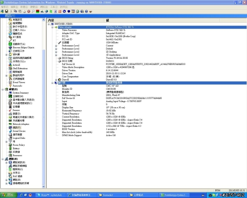The image size is (247, 198).
Task: Select Shell Extensions tree node
Action: pos(20,68)
